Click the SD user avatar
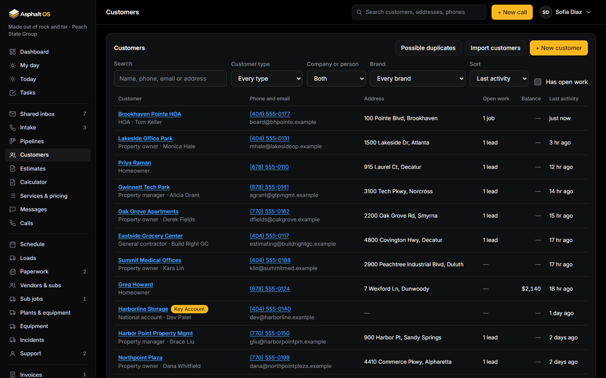The width and height of the screenshot is (606, 378). point(546,12)
